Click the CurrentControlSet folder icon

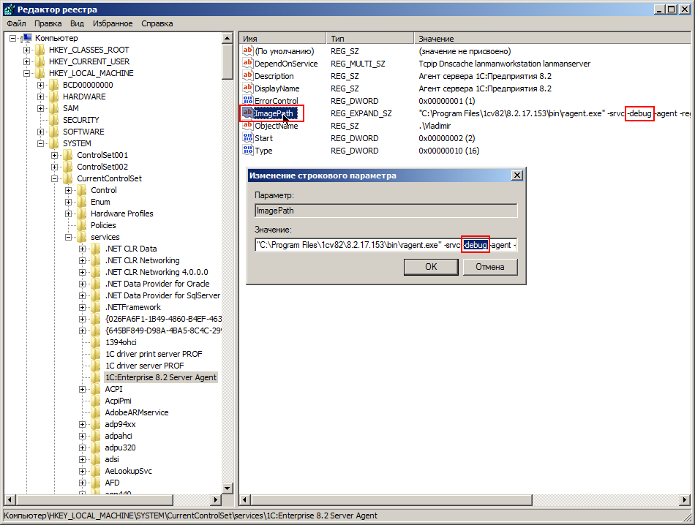tap(68, 178)
